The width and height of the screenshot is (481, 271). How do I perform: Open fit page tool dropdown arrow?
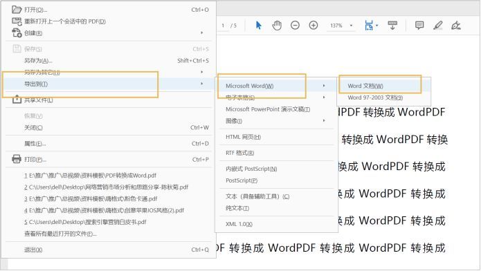coord(377,26)
